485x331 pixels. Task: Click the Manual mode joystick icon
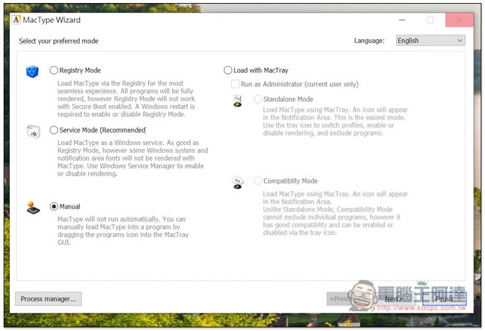click(x=33, y=208)
